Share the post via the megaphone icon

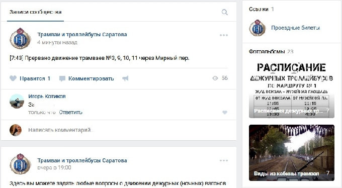[x=125, y=78]
